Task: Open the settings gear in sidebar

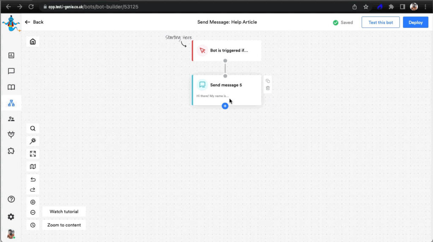Action: [x=11, y=217]
